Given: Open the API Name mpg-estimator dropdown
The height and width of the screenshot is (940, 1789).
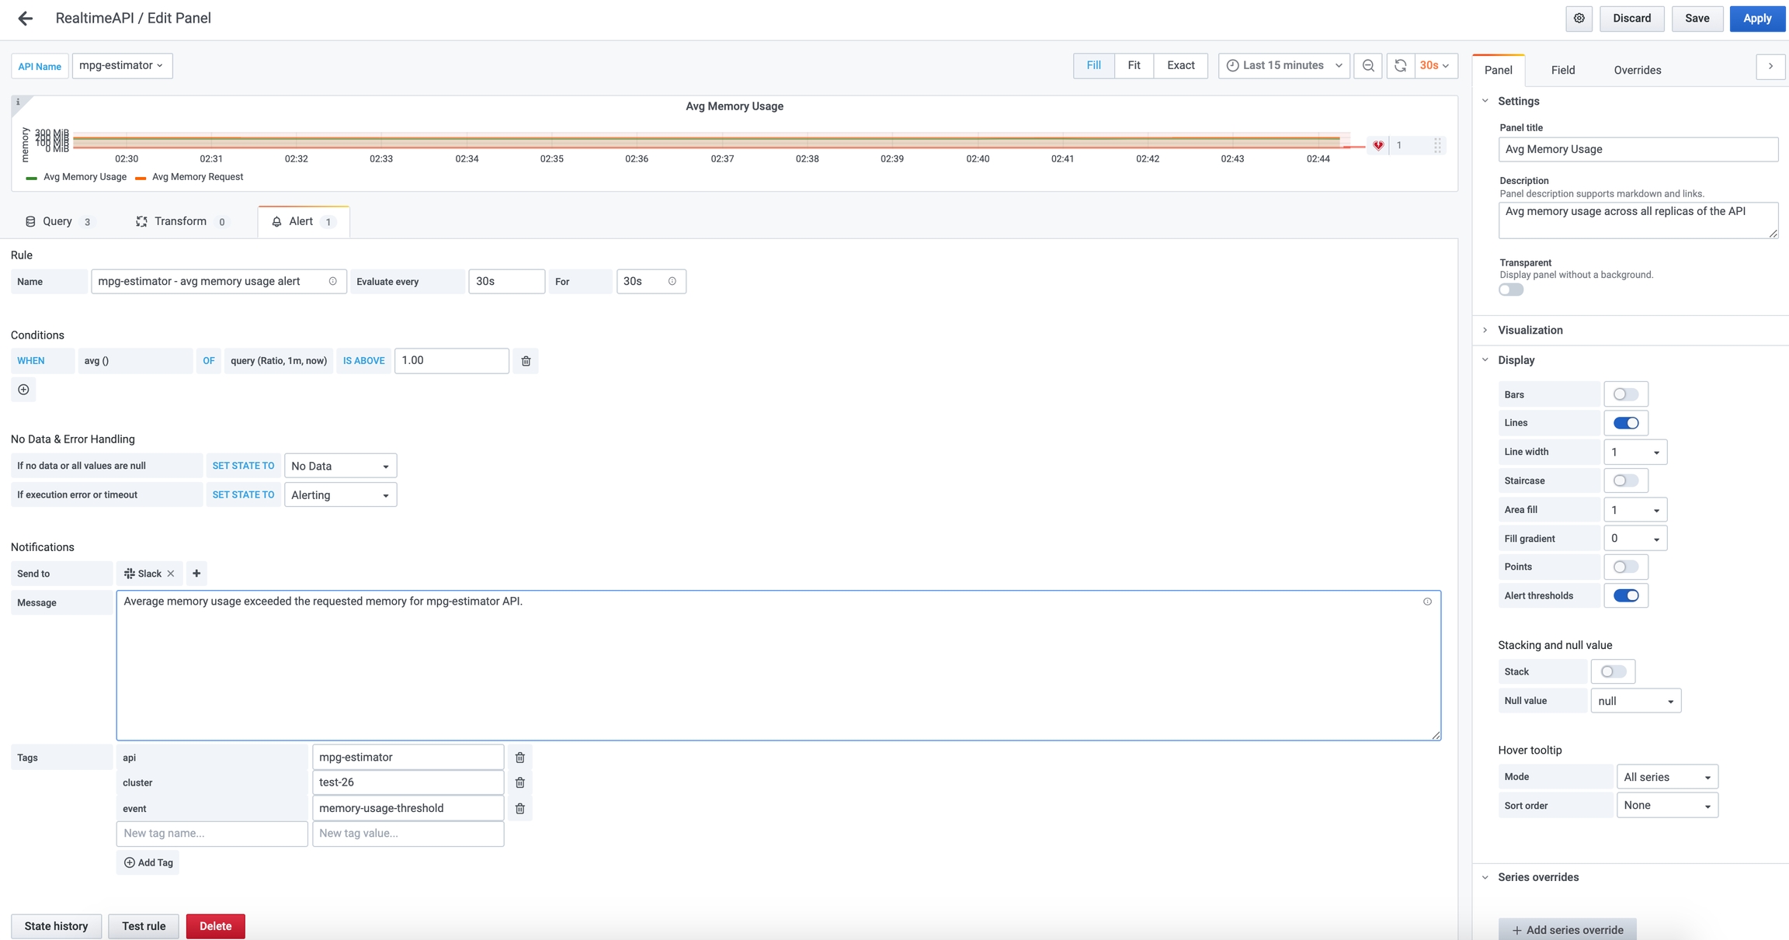Looking at the screenshot, I should [x=122, y=66].
